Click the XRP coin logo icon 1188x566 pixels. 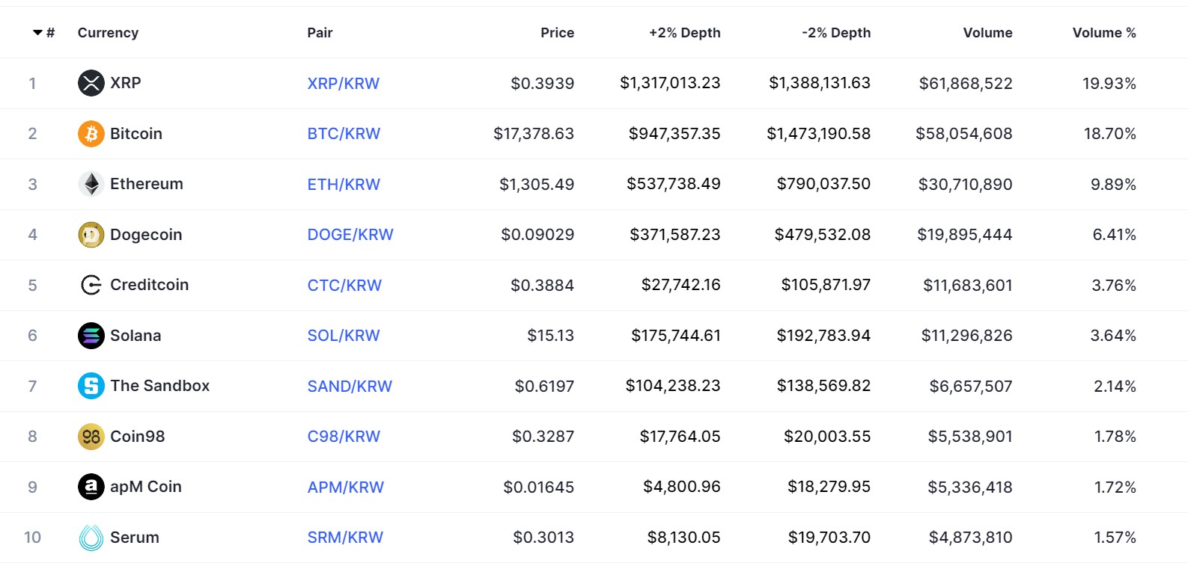coord(91,83)
